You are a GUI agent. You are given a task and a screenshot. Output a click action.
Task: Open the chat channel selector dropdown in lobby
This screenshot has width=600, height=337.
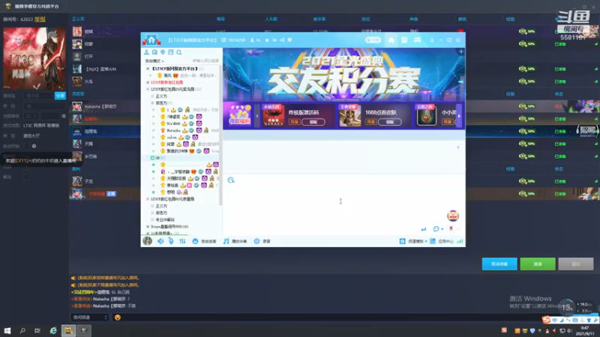click(x=90, y=318)
